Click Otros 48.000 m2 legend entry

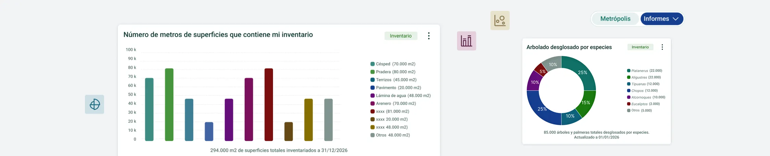390,135
